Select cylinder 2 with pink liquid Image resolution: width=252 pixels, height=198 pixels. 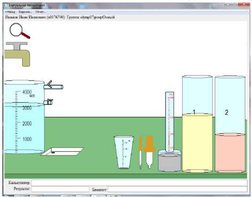click(230, 124)
